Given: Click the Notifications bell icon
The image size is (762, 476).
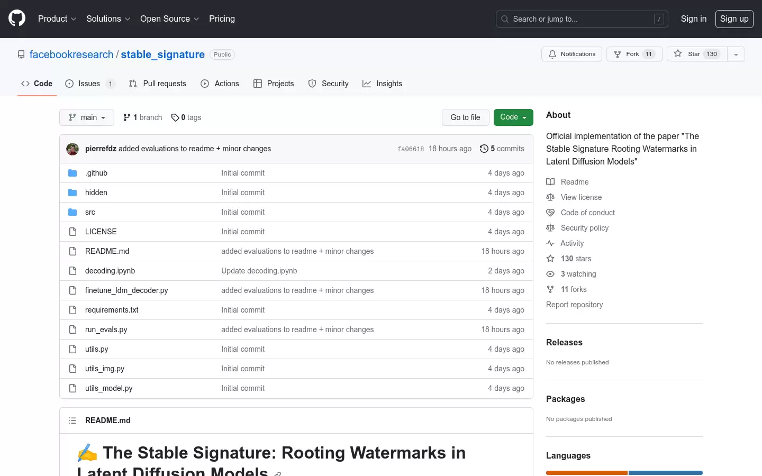Looking at the screenshot, I should pyautogui.click(x=552, y=54).
